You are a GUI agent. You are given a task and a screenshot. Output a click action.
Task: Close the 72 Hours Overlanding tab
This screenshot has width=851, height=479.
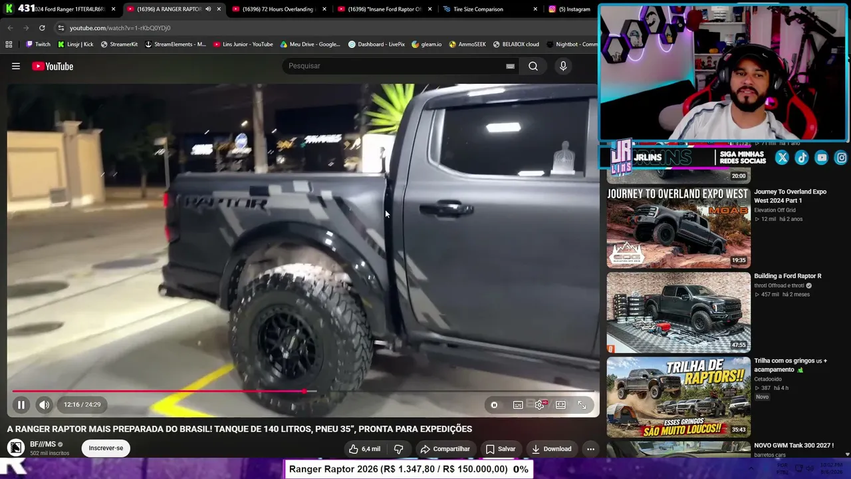click(x=324, y=9)
